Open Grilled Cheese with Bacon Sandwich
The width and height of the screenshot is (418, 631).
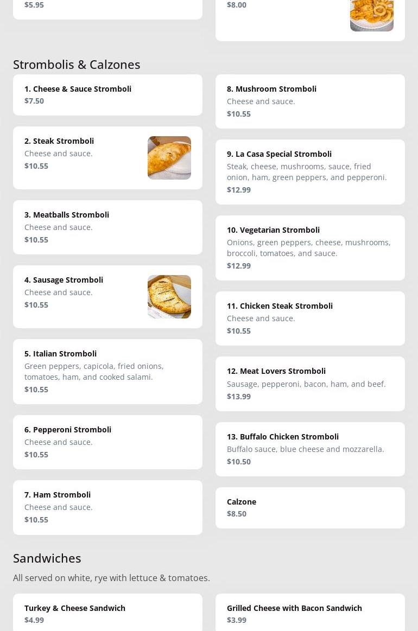[x=310, y=614]
